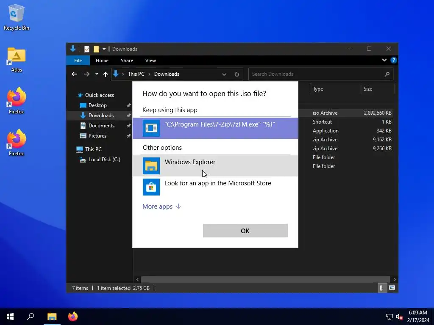Go back with the Back arrow
The height and width of the screenshot is (325, 434).
coord(74,74)
